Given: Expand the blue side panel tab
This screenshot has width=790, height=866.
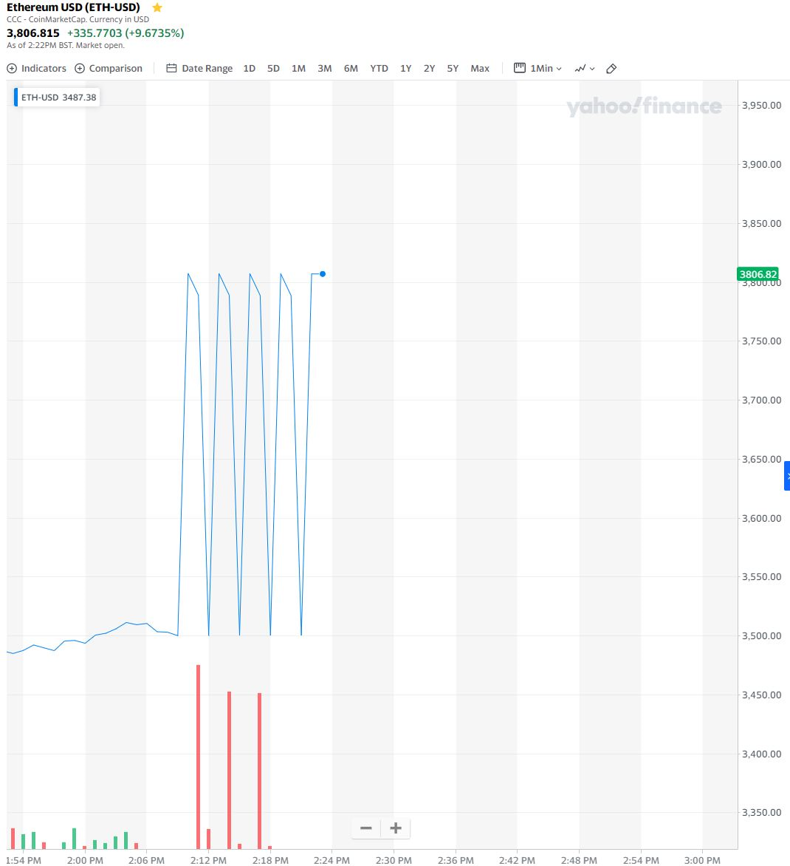Looking at the screenshot, I should tap(787, 476).
